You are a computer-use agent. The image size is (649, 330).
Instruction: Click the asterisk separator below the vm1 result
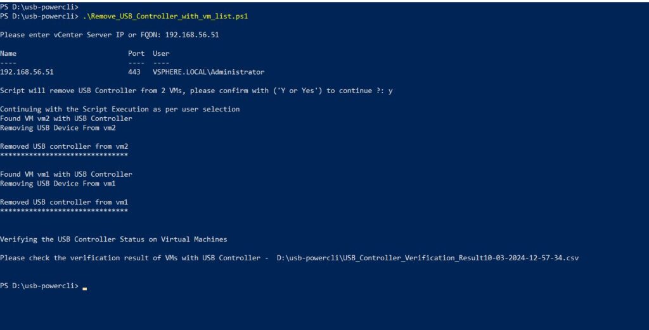[64, 211]
